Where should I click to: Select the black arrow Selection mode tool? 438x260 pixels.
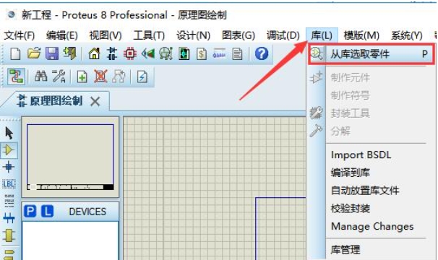click(9, 133)
